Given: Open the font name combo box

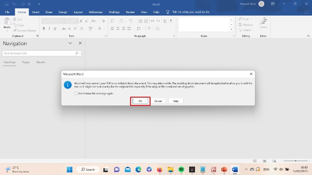Looking at the screenshot, I should pyautogui.click(x=54, y=21).
